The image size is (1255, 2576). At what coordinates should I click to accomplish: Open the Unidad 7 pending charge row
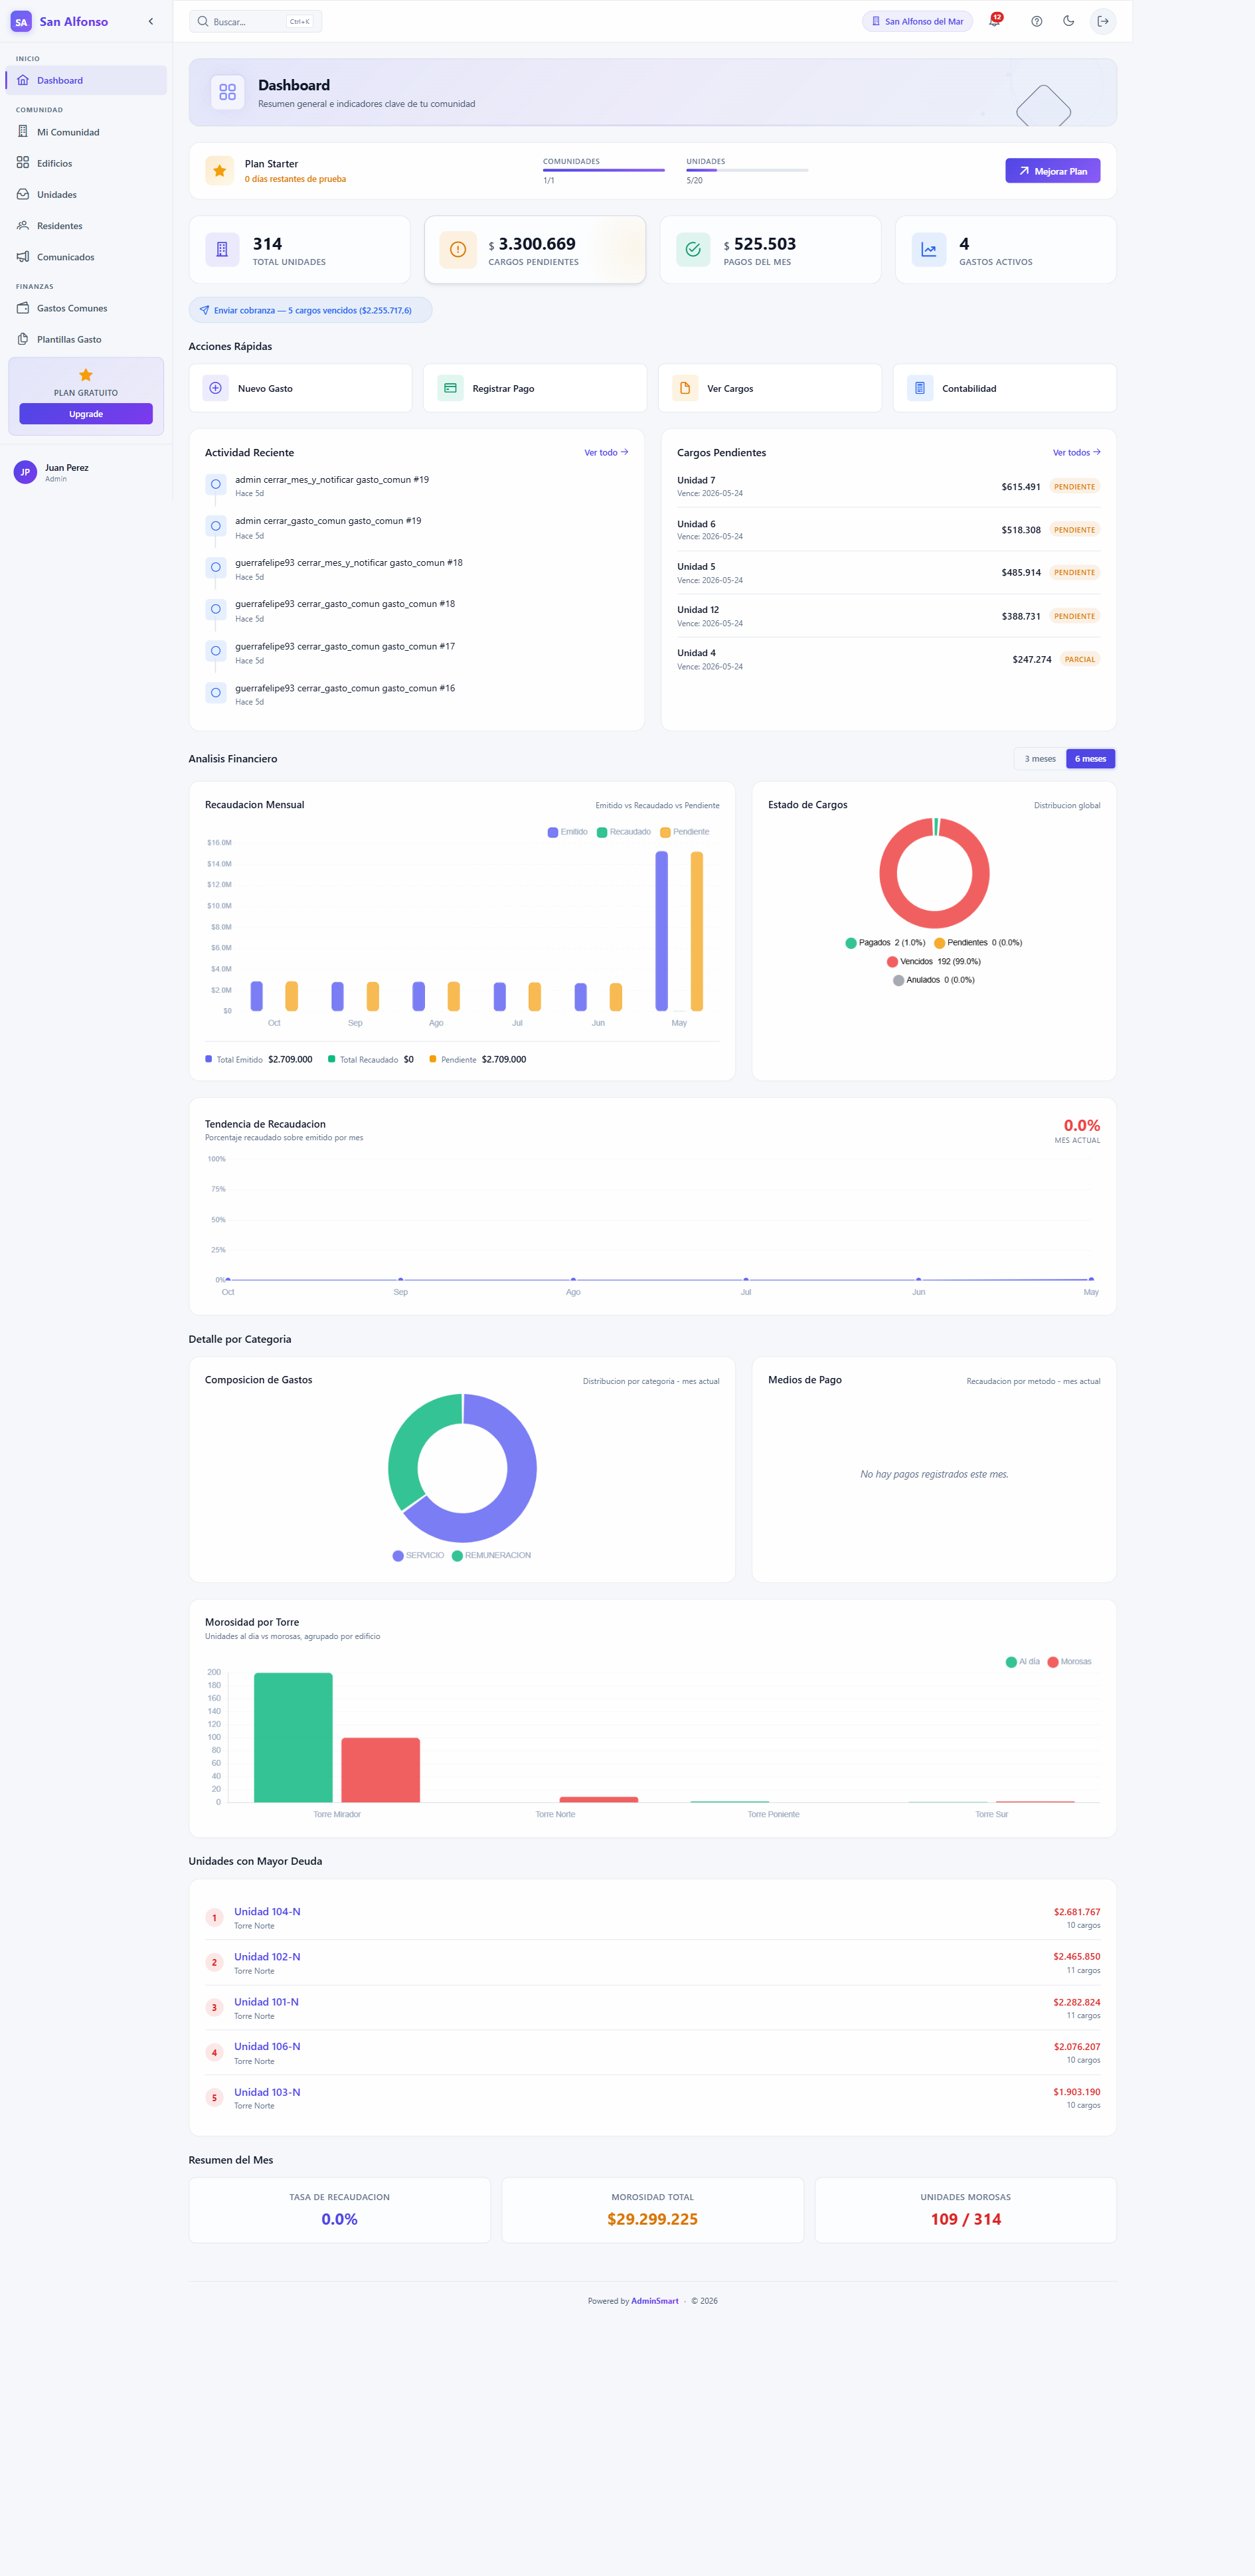click(888, 486)
